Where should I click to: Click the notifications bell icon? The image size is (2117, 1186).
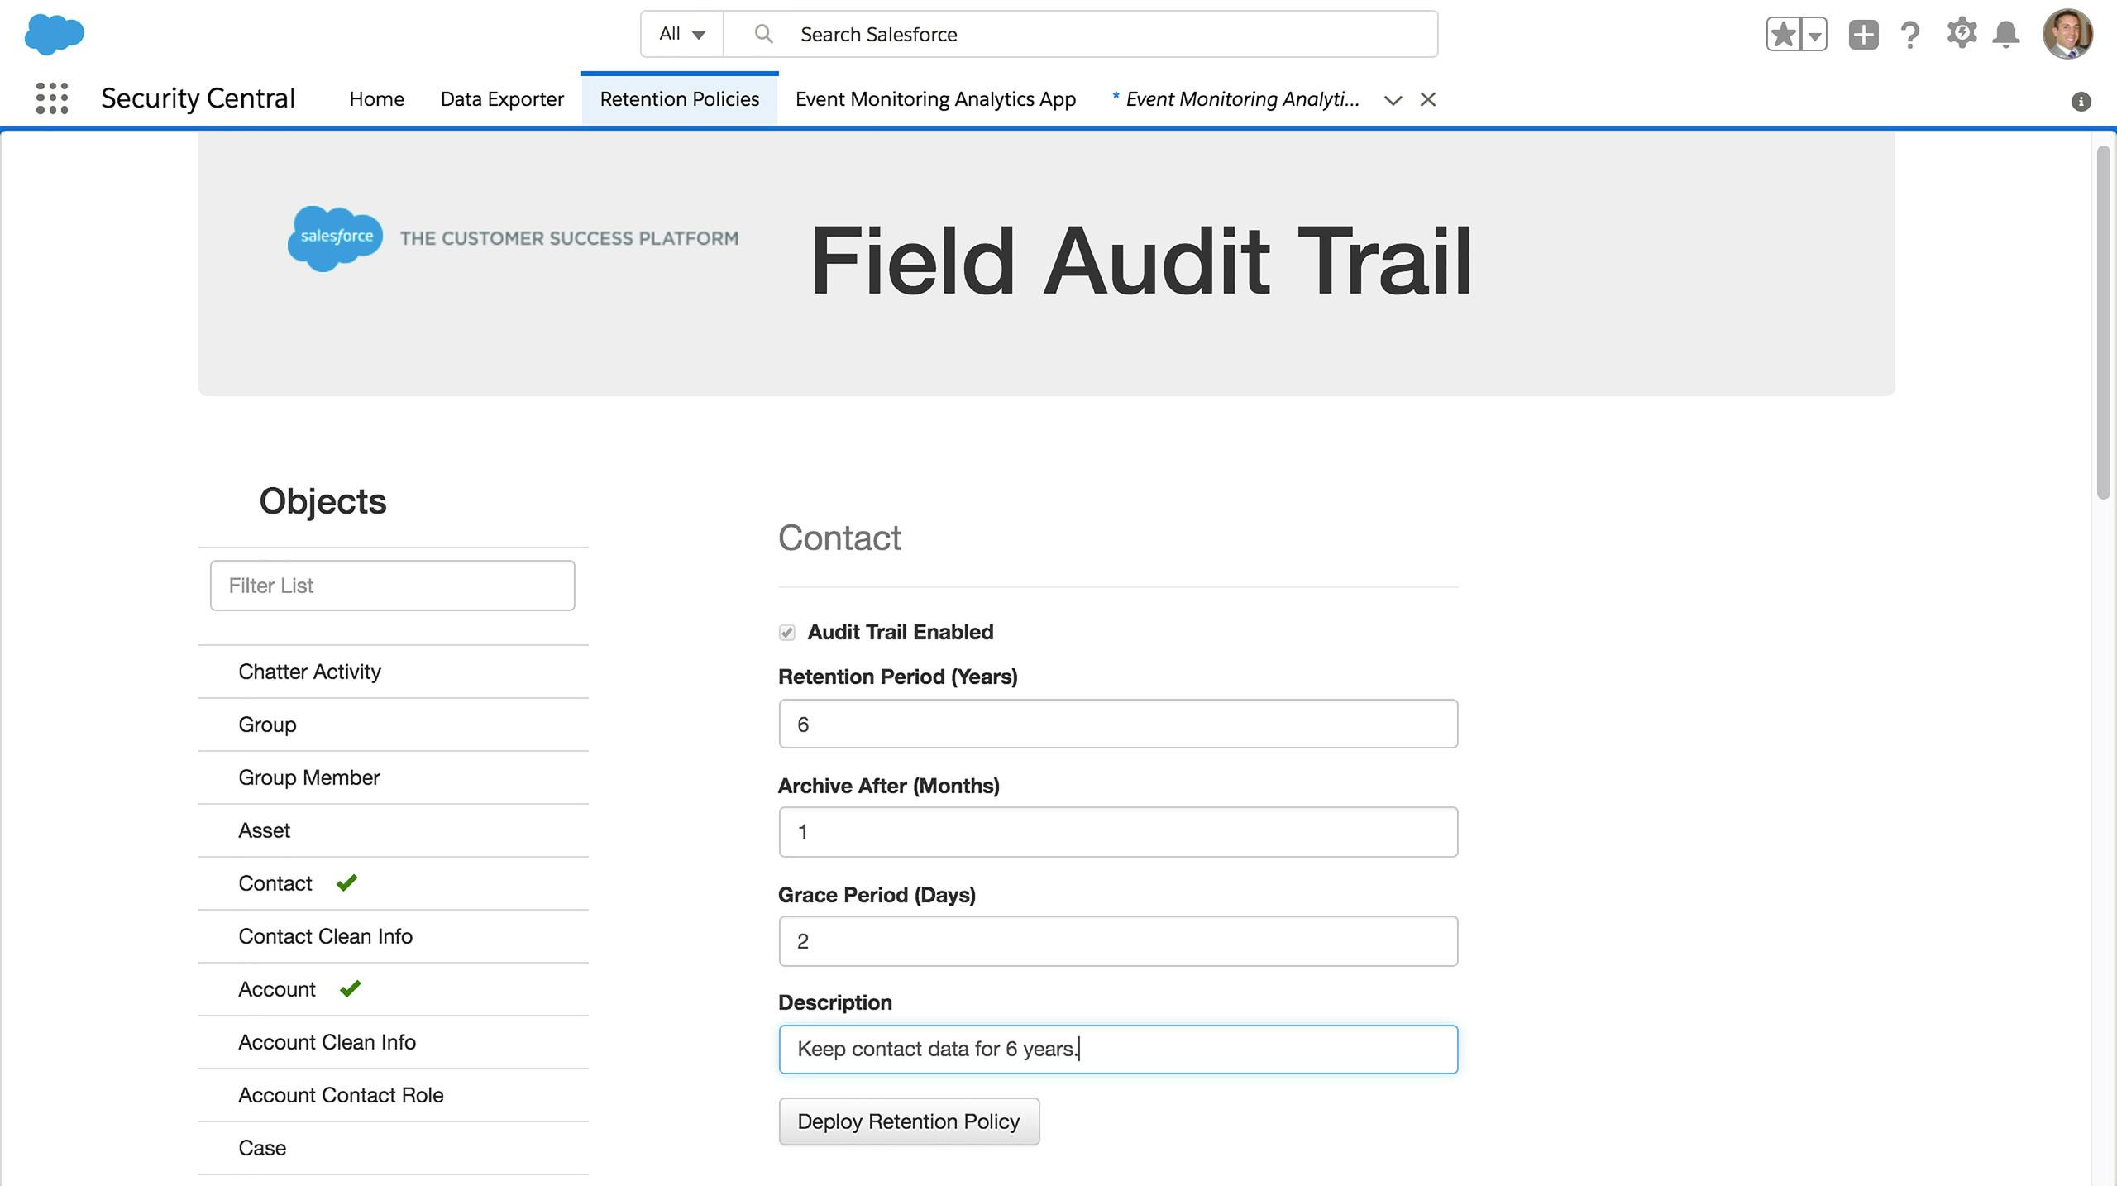(x=2000, y=33)
